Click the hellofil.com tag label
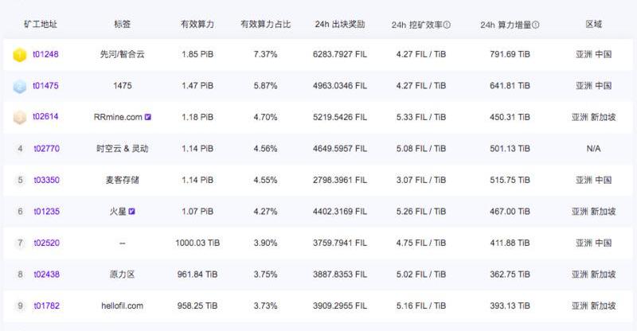Screen dimensions: 637x331 [123, 306]
